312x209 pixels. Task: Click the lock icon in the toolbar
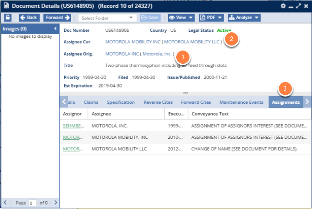coord(8,17)
